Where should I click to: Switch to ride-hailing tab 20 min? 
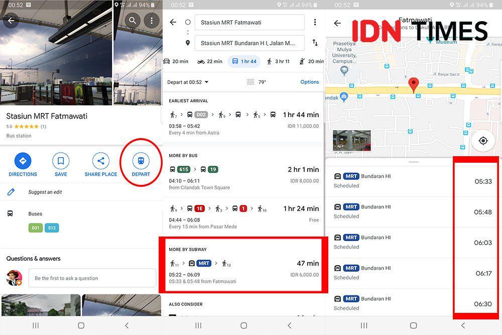[311, 61]
